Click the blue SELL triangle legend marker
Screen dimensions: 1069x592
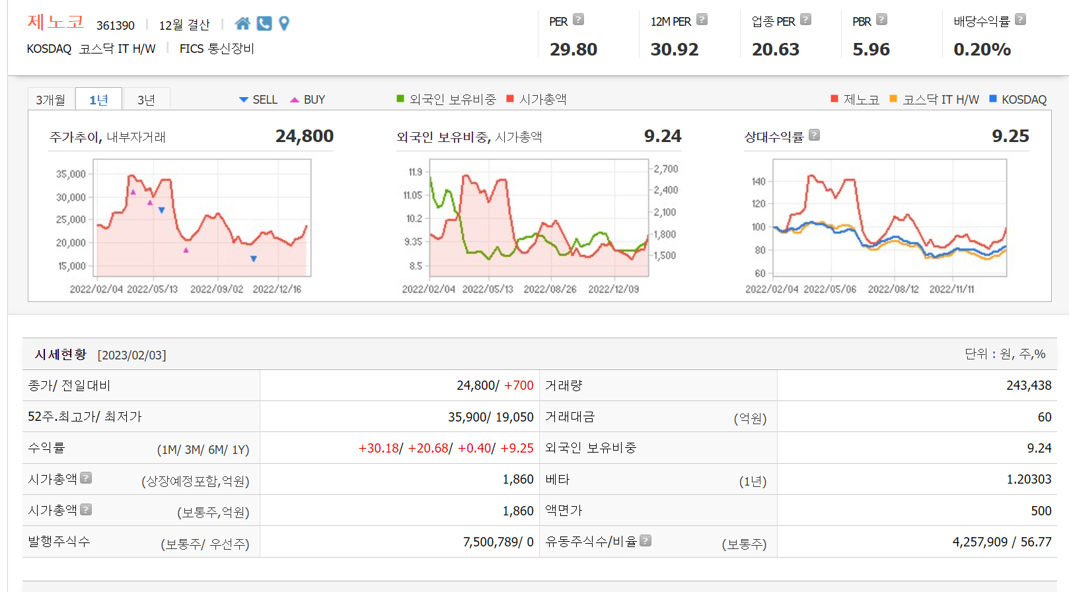point(244,100)
